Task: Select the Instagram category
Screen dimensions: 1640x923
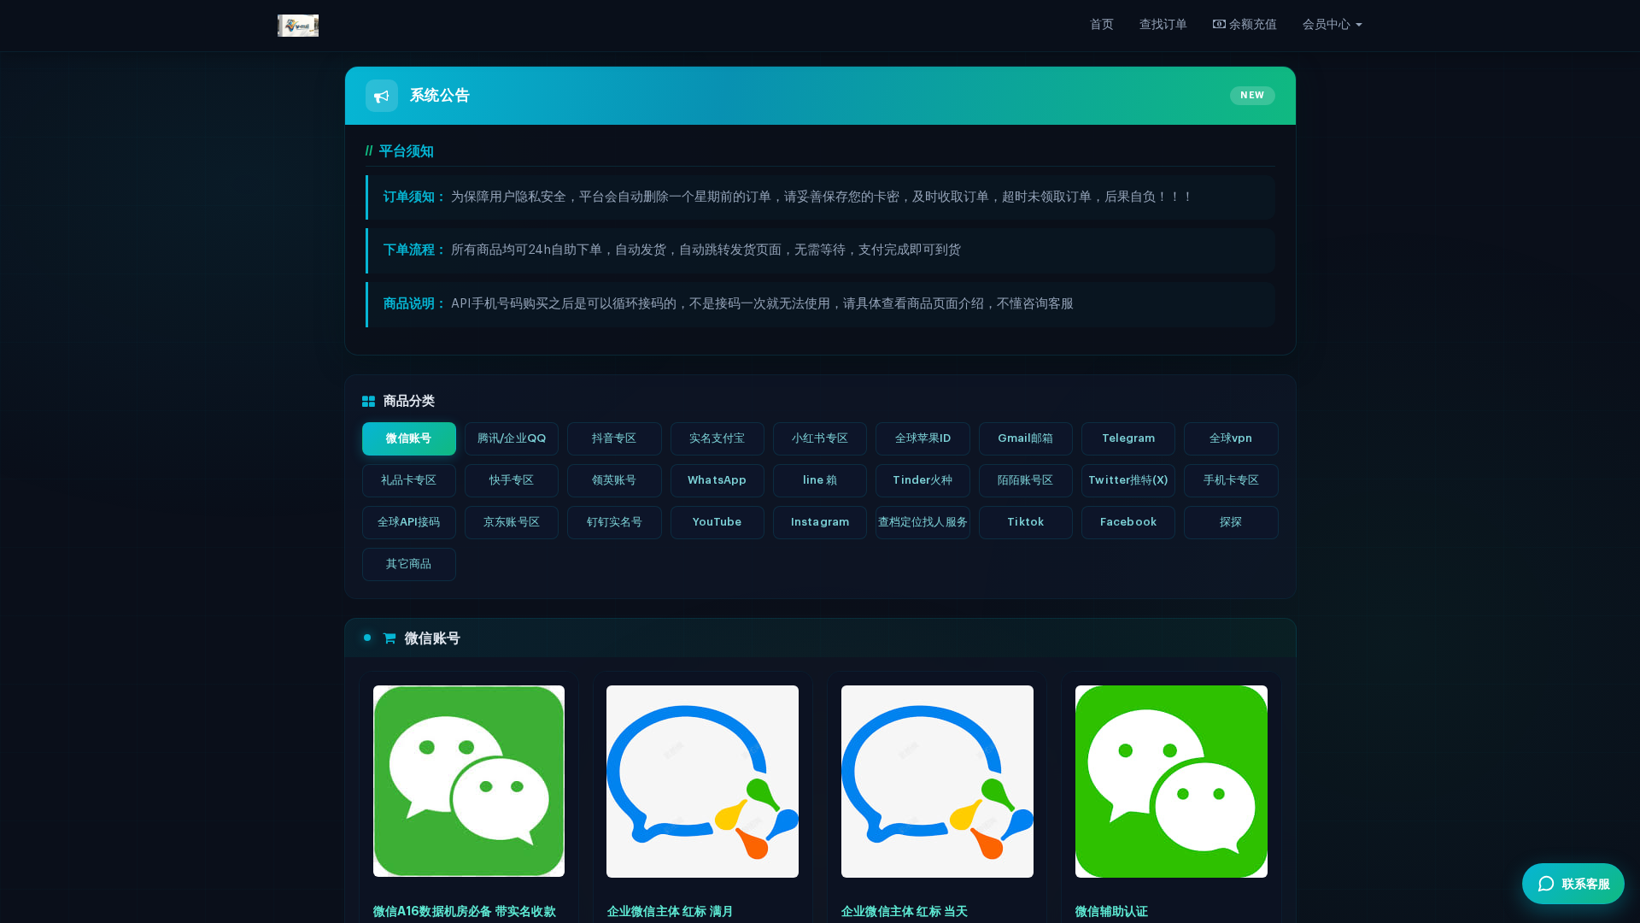Action: point(820,522)
